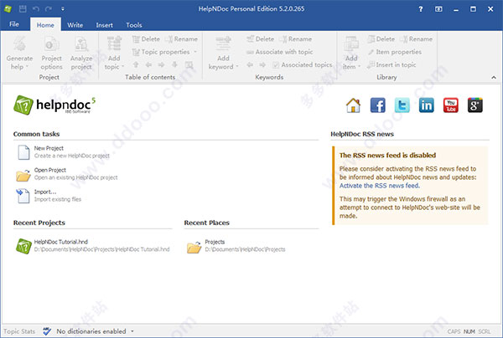This screenshot has height=338, width=503.
Task: Open dictionaries dropdown in status bar
Action: 132,331
